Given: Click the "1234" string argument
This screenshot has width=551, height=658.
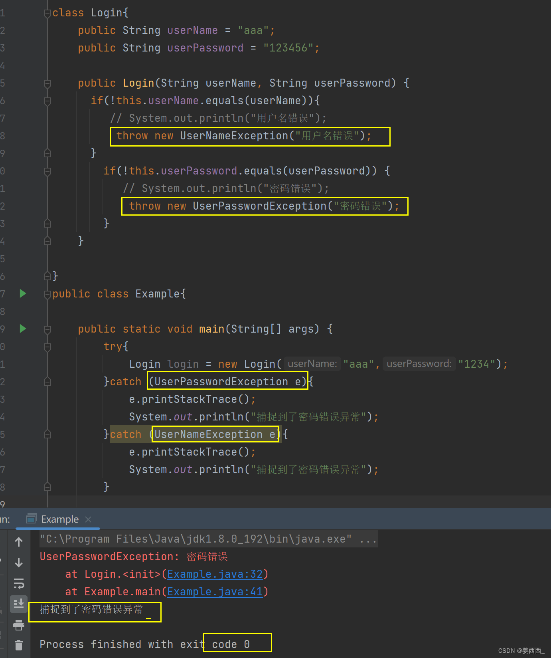Looking at the screenshot, I should click(x=476, y=364).
